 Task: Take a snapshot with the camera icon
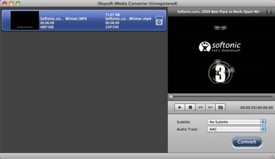pyautogui.click(x=220, y=107)
